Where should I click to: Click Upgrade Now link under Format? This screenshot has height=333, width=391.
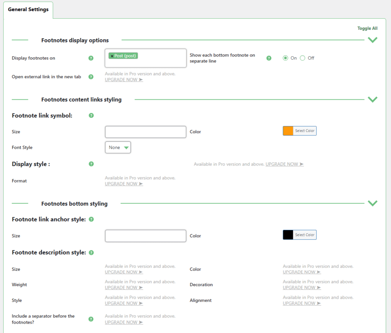[x=124, y=184]
